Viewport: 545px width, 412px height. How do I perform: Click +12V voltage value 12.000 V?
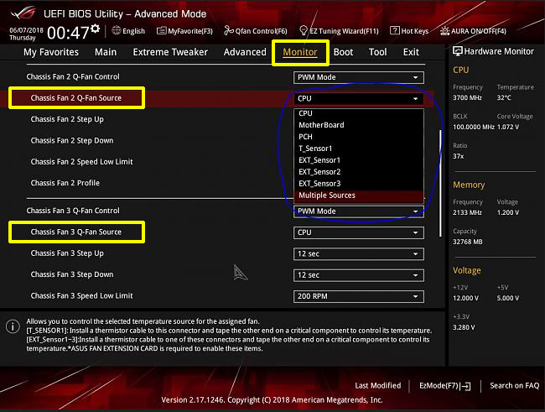[x=465, y=298]
